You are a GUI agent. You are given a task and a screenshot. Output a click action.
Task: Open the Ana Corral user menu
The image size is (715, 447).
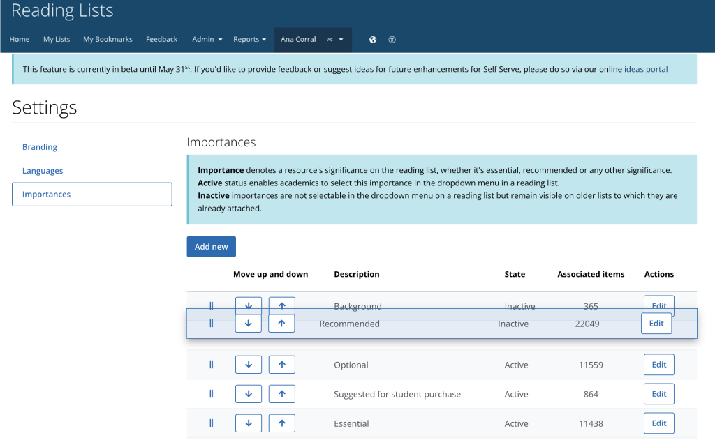click(x=312, y=40)
